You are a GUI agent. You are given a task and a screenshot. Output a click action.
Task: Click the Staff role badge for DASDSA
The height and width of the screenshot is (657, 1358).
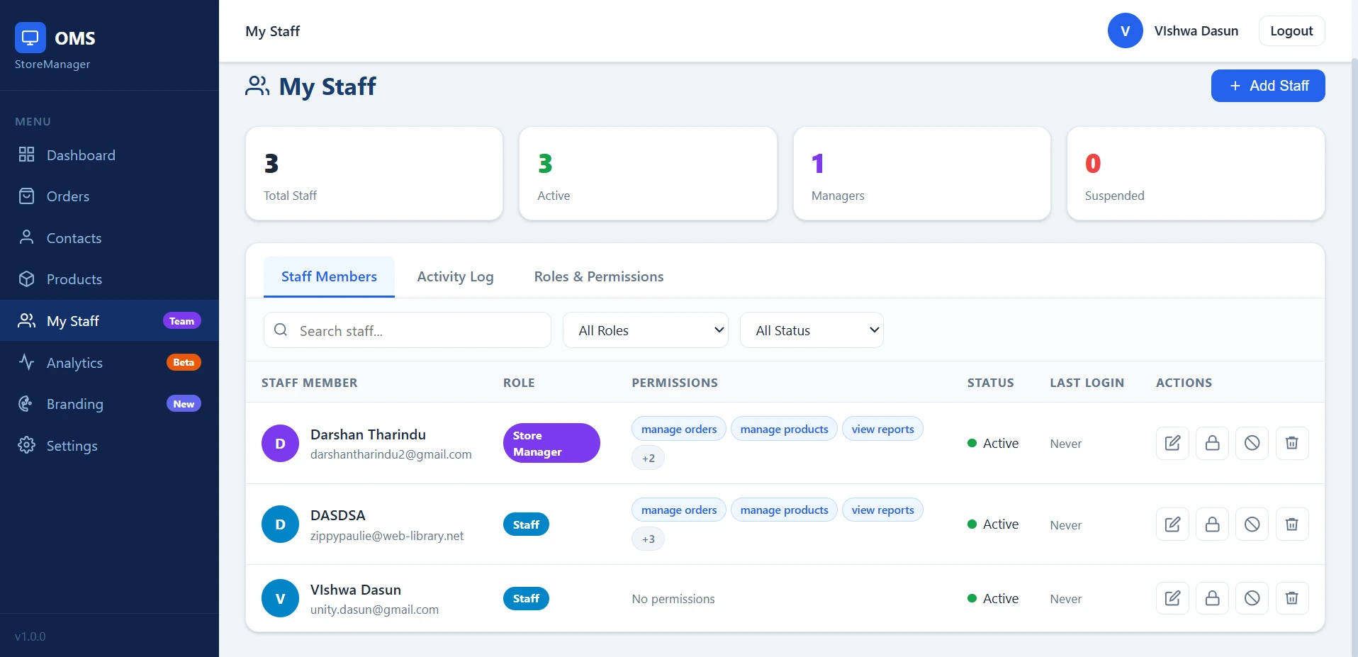pos(526,524)
